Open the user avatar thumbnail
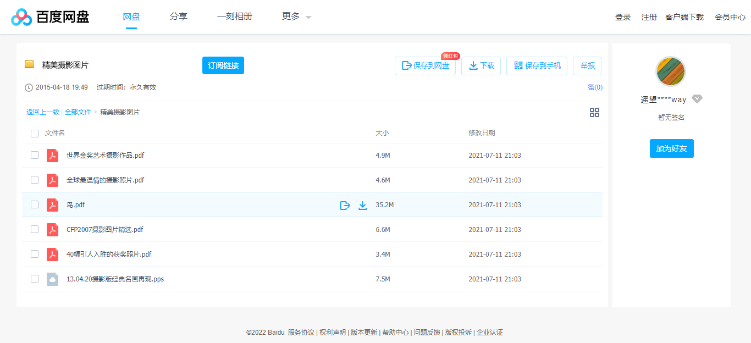751x343 pixels. (671, 71)
